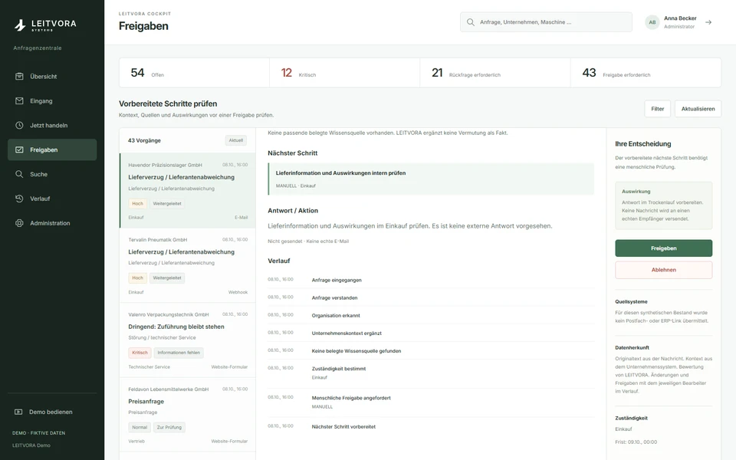Viewport: 736px width, 460px height.
Task: Select the Jetzt handeln clock icon
Action: (19, 125)
